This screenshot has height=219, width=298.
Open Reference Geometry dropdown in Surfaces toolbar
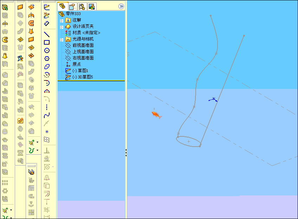pyautogui.click(x=38, y=142)
